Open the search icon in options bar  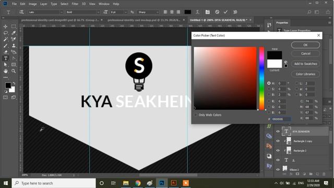[x=309, y=12]
